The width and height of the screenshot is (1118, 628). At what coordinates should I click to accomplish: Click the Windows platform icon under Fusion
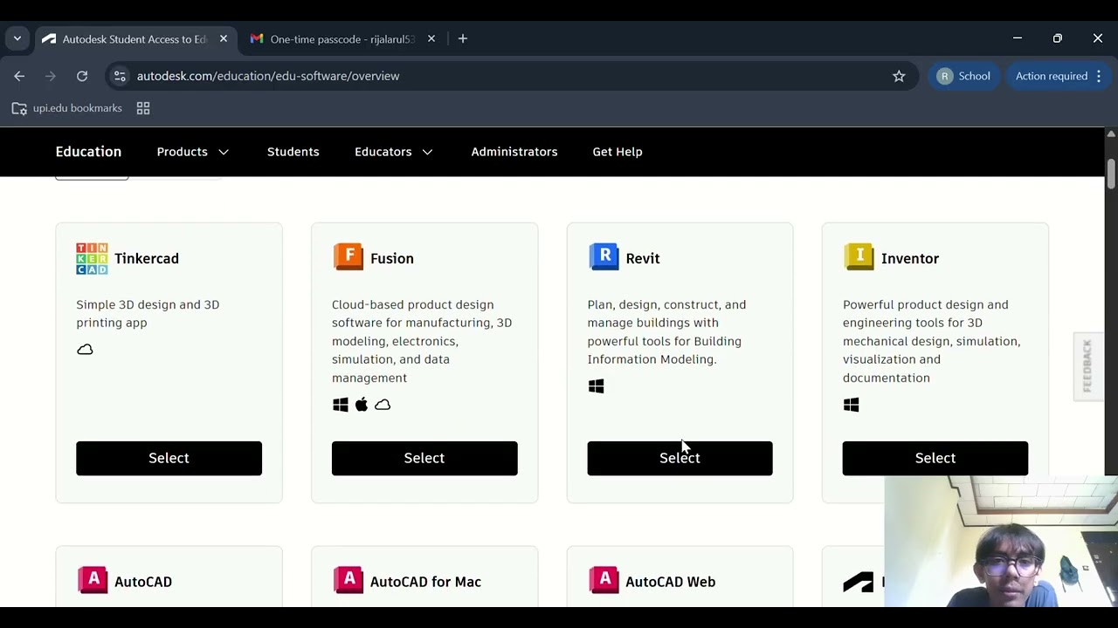(x=341, y=405)
